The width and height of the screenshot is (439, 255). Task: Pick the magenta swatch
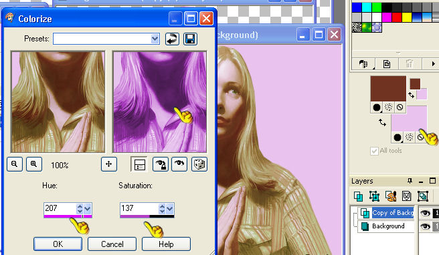tap(387, 17)
